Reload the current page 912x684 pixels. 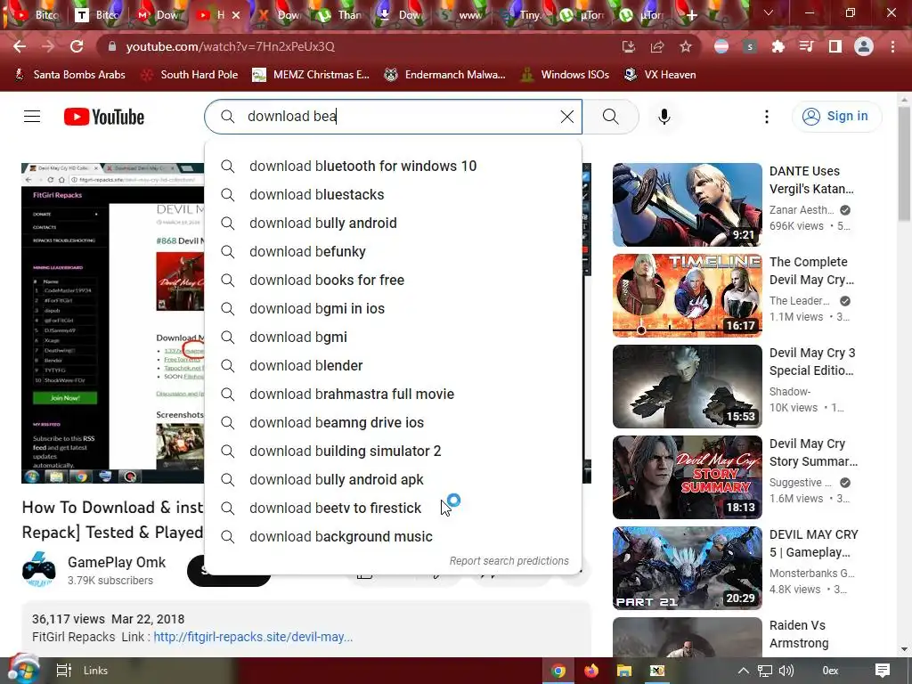click(x=77, y=46)
